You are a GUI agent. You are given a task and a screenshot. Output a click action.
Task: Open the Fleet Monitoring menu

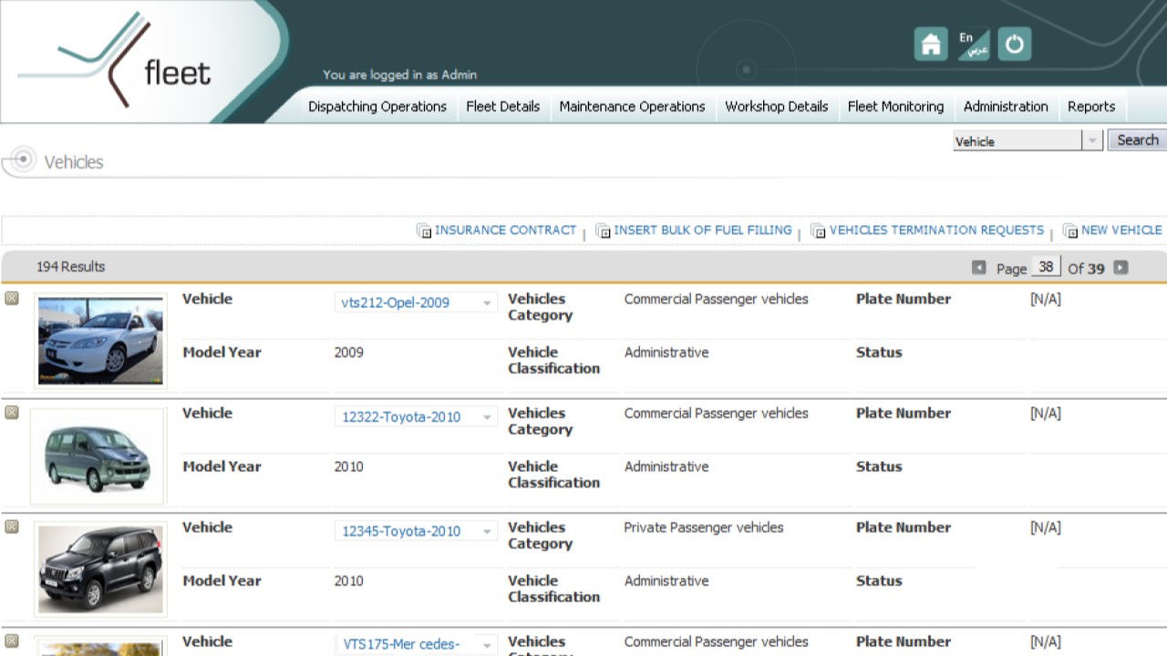[896, 107]
